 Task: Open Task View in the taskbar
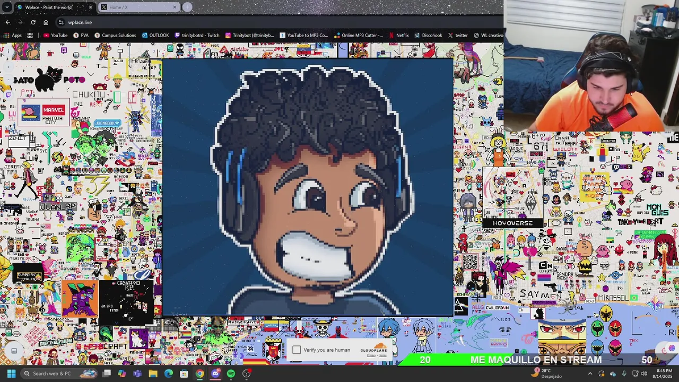coord(107,374)
